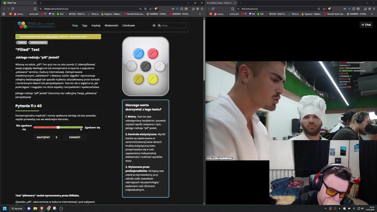Reload the kick.com page in right browser
This screenshot has height=212, width=377.
point(213,9)
